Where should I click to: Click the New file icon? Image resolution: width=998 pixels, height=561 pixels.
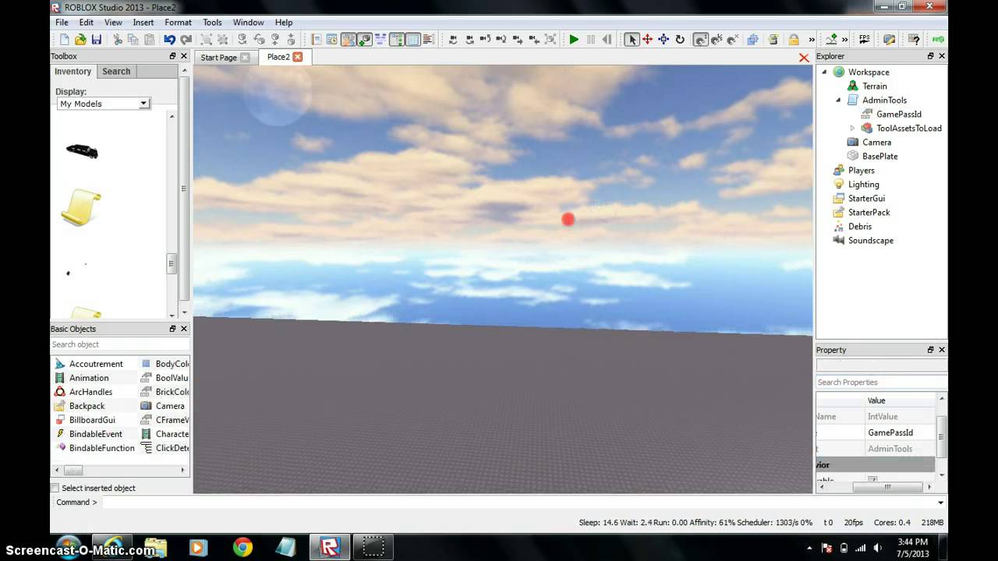coord(64,40)
